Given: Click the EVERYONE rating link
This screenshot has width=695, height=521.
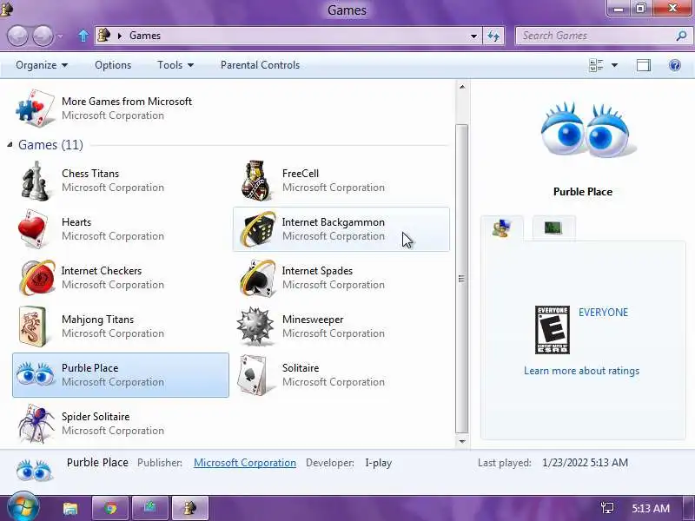Looking at the screenshot, I should point(603,313).
